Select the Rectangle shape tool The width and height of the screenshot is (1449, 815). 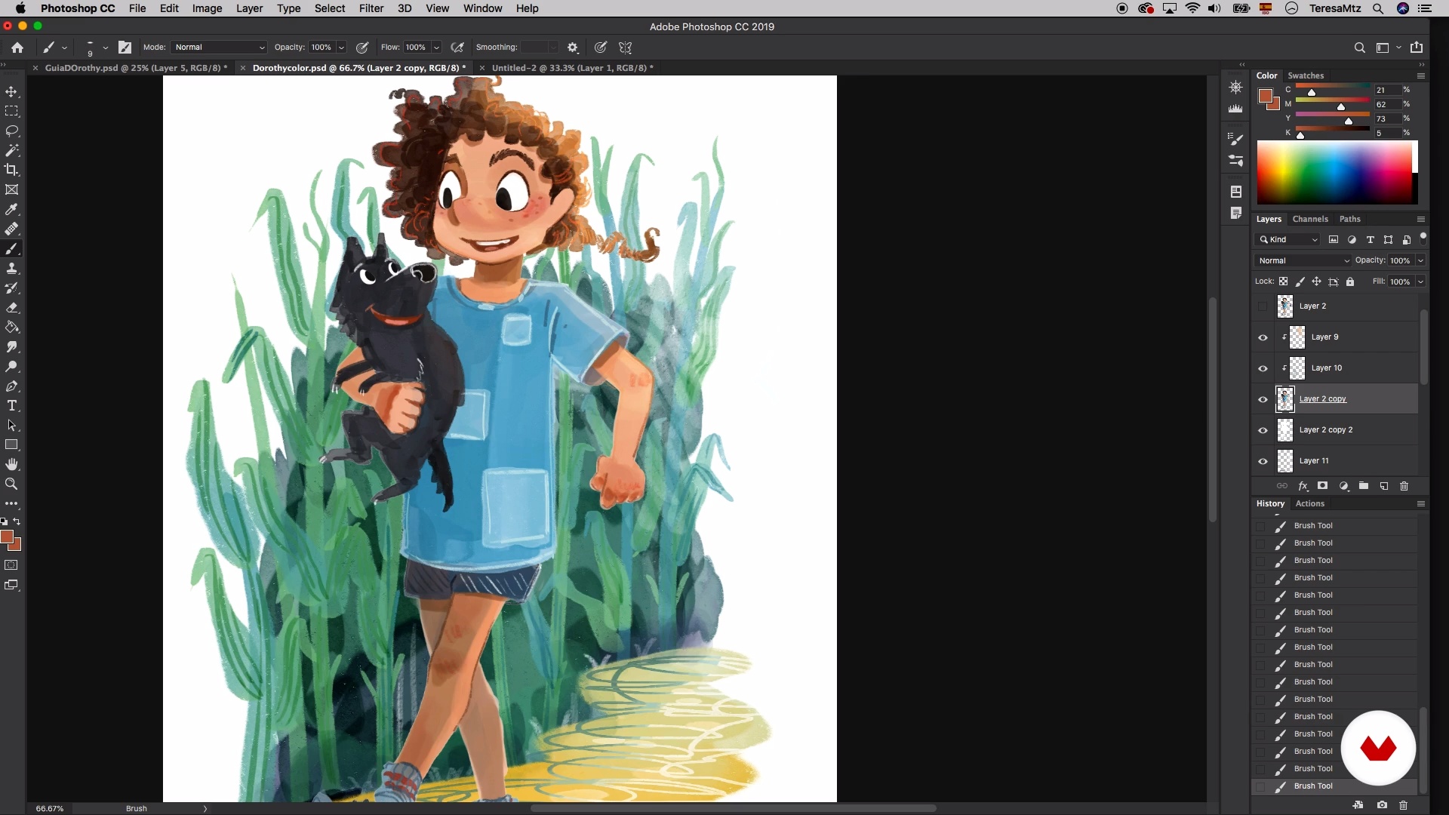[11, 444]
